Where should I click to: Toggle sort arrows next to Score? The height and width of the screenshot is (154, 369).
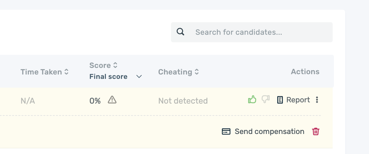click(115, 65)
